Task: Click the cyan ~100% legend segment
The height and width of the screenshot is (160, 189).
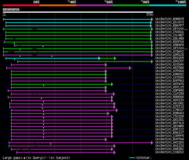Action: (x=168, y=5)
